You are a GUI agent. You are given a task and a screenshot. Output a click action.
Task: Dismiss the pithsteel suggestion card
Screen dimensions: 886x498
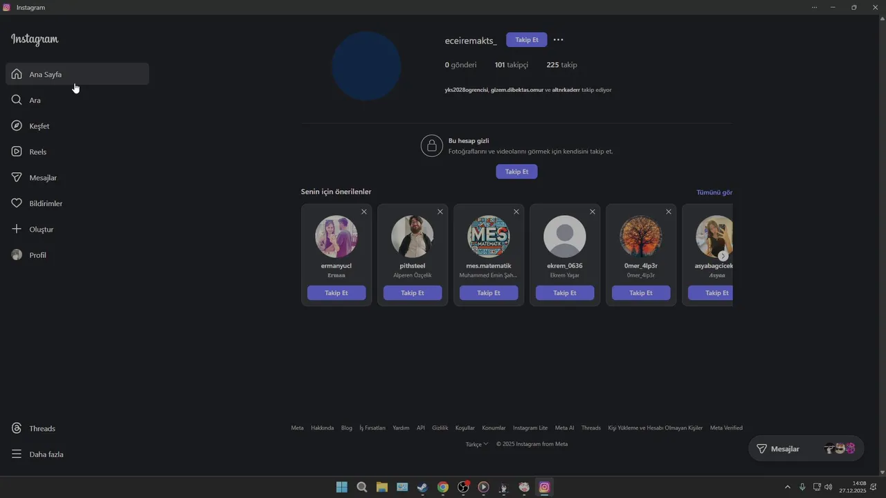(440, 212)
